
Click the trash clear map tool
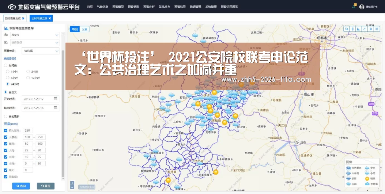pyautogui.click(x=371, y=29)
